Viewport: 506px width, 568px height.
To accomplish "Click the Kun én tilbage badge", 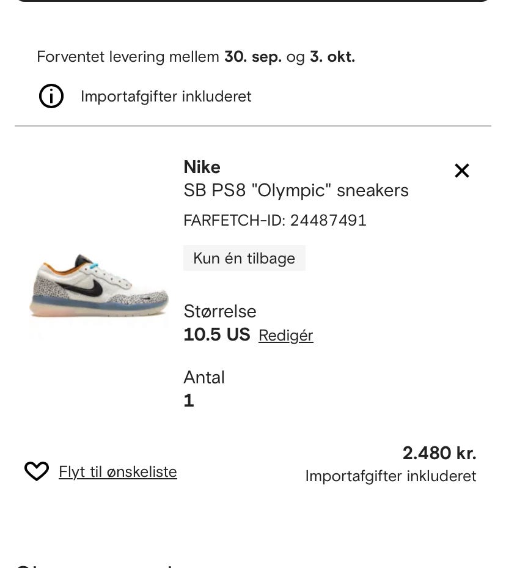I will 244,258.
